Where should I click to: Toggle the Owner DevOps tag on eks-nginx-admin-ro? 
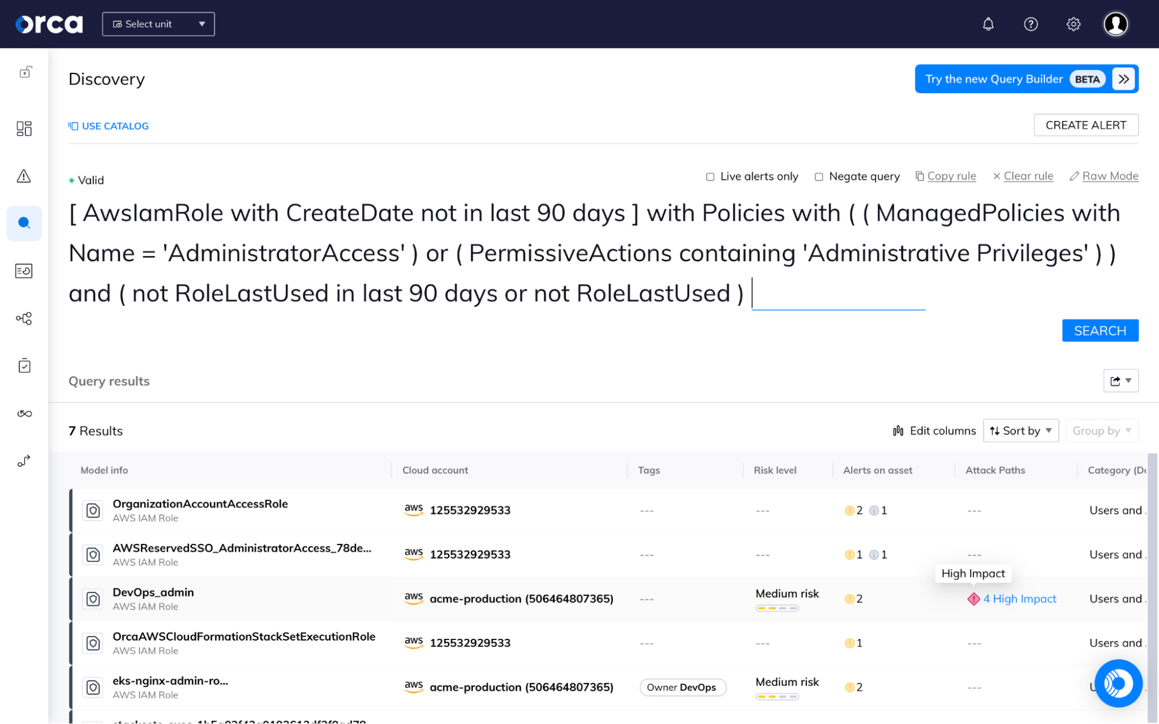point(682,688)
